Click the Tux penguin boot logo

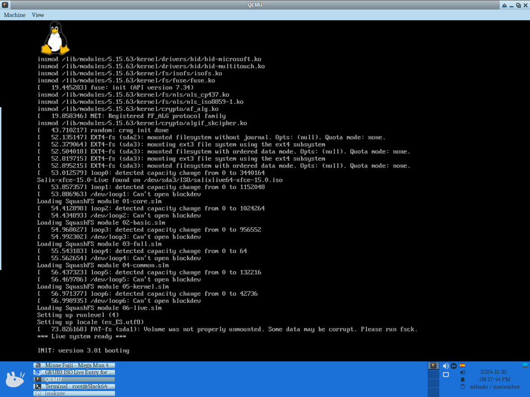pyautogui.click(x=55, y=38)
